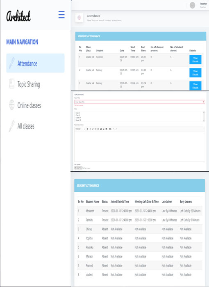The height and width of the screenshot is (287, 209).
Task: Click the Student Name column header
Action: pos(93,202)
